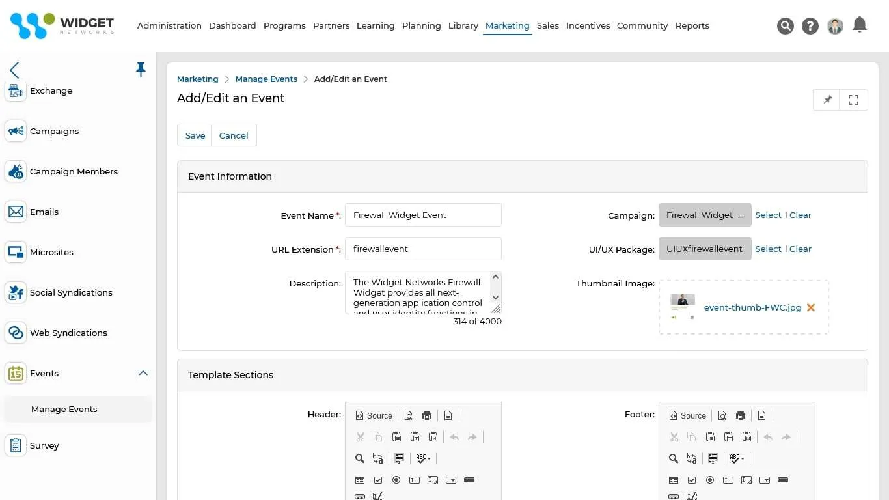
Task: Open spell check dropdown in Footer editor
Action: (x=737, y=459)
